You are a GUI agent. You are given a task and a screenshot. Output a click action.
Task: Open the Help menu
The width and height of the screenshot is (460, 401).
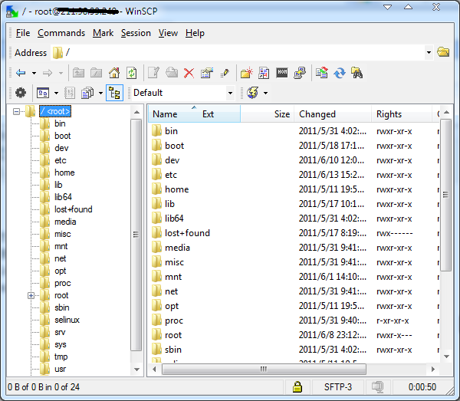coord(195,33)
